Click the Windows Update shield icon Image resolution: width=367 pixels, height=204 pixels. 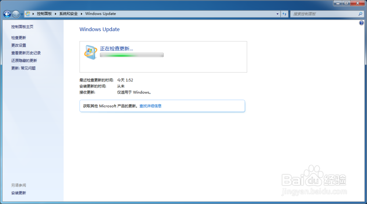click(x=91, y=52)
